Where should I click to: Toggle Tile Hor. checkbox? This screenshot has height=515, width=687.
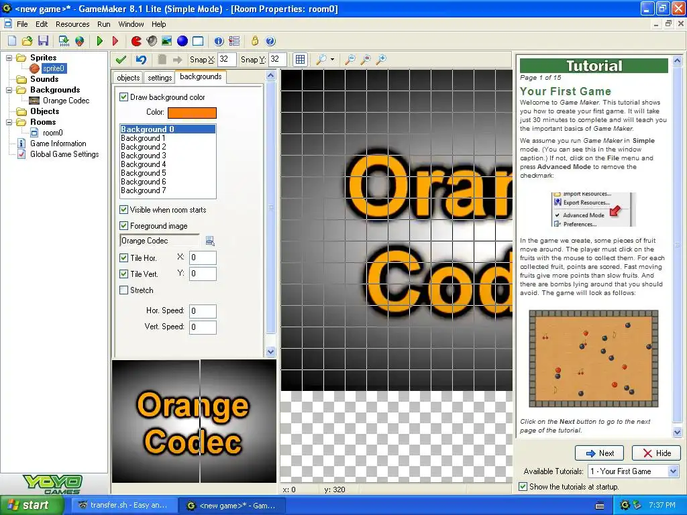[x=124, y=258]
